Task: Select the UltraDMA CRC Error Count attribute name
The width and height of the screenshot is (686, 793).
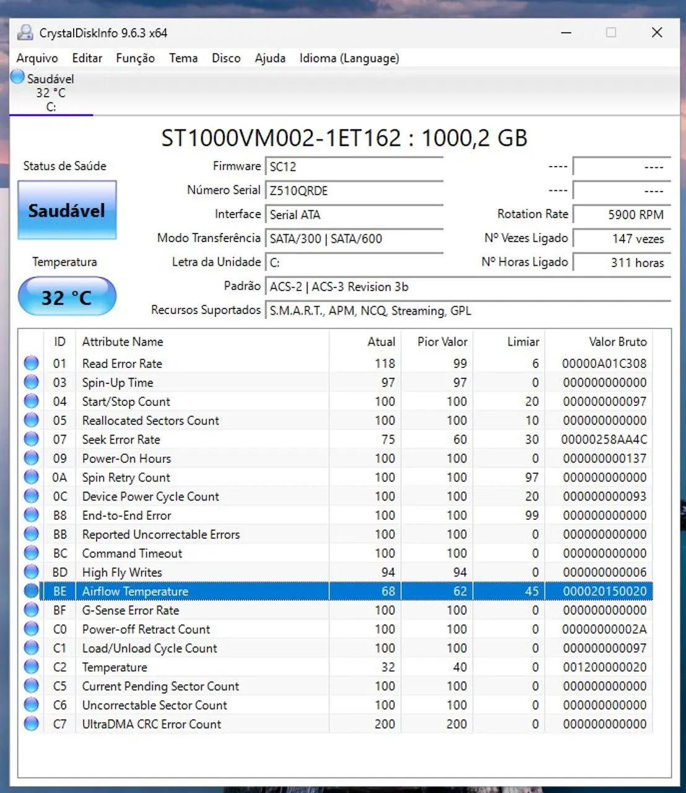Action: [x=152, y=724]
